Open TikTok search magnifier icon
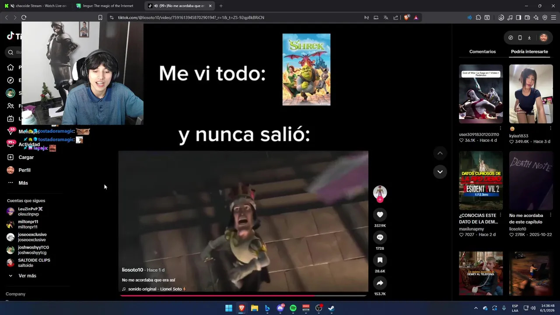The width and height of the screenshot is (560, 315). 10,52
